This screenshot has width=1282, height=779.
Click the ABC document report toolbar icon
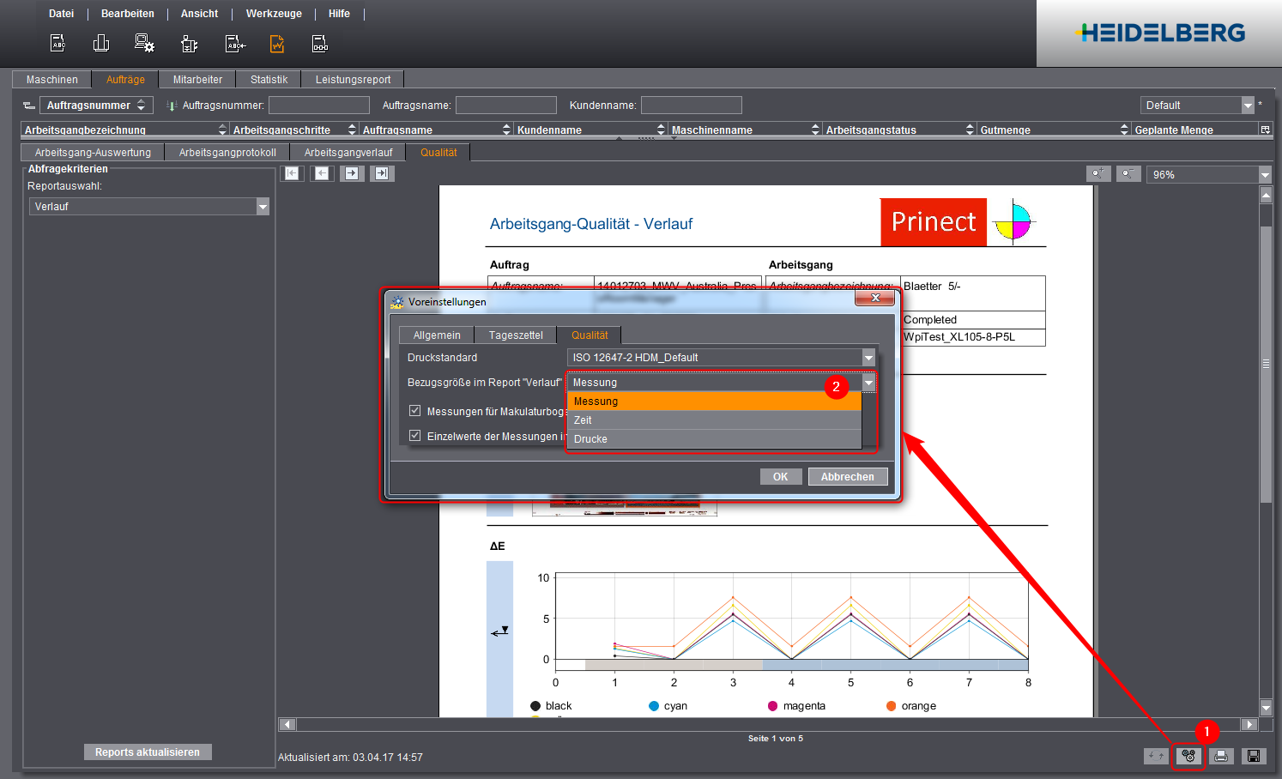[x=57, y=43]
